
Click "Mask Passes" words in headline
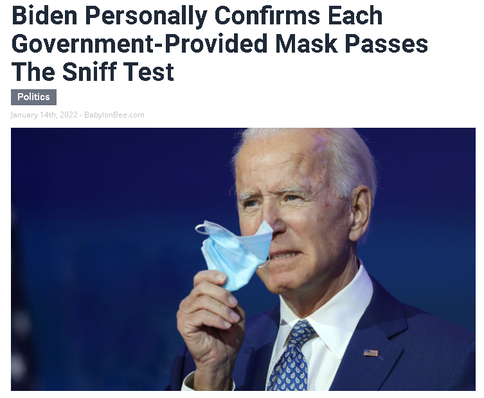352,44
